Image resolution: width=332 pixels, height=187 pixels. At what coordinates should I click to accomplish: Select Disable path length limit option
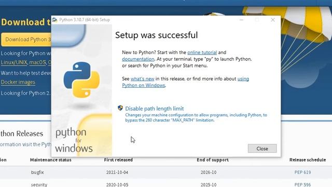pos(155,109)
